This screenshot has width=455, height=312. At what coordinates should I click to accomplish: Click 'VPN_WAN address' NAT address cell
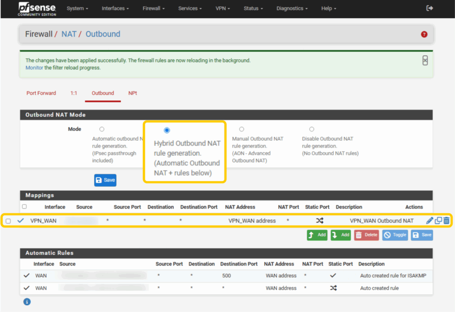252,221
